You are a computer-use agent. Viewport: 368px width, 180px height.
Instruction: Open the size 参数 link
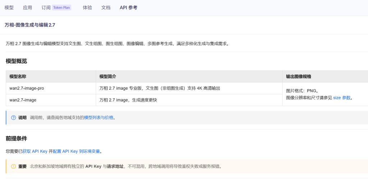[x=341, y=98]
